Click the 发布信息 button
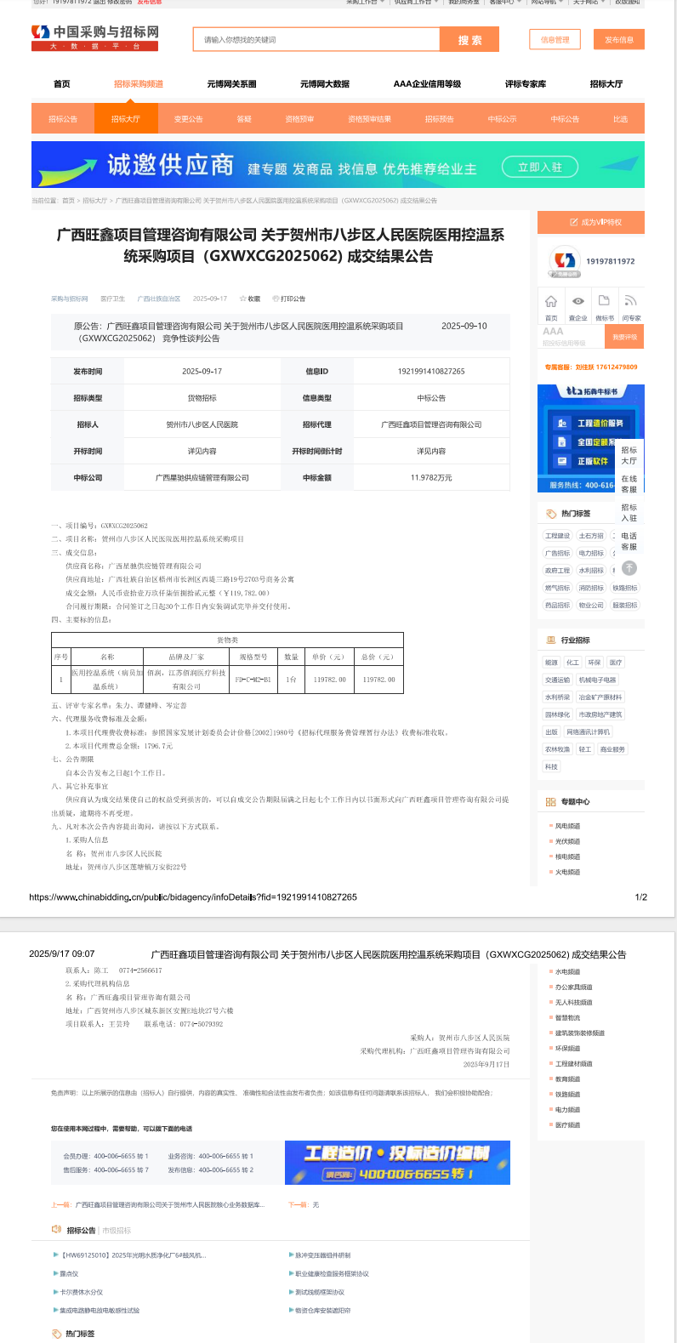 [619, 40]
